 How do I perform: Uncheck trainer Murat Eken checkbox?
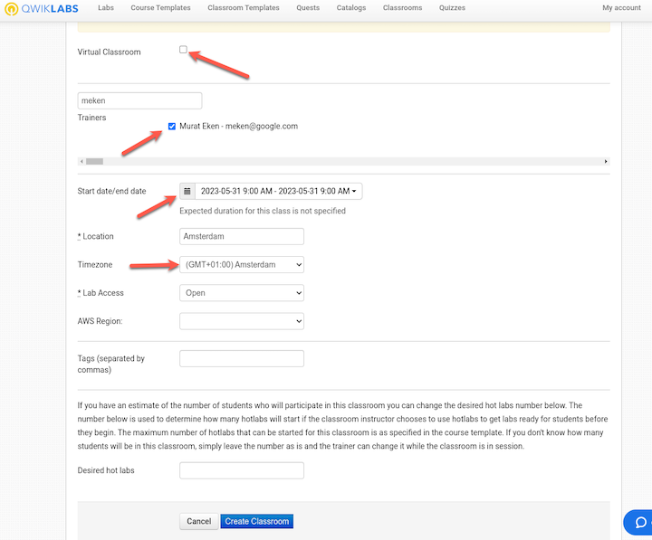[172, 127]
